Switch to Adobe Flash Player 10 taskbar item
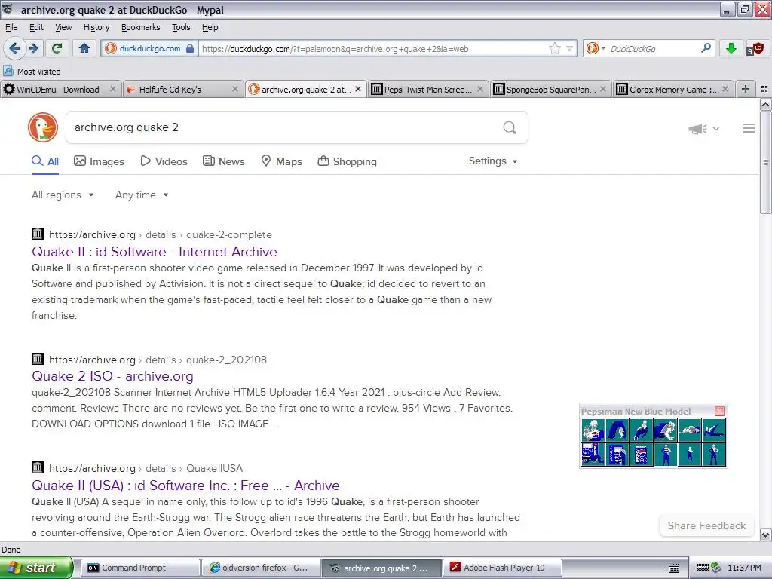The height and width of the screenshot is (579, 772). click(x=502, y=568)
